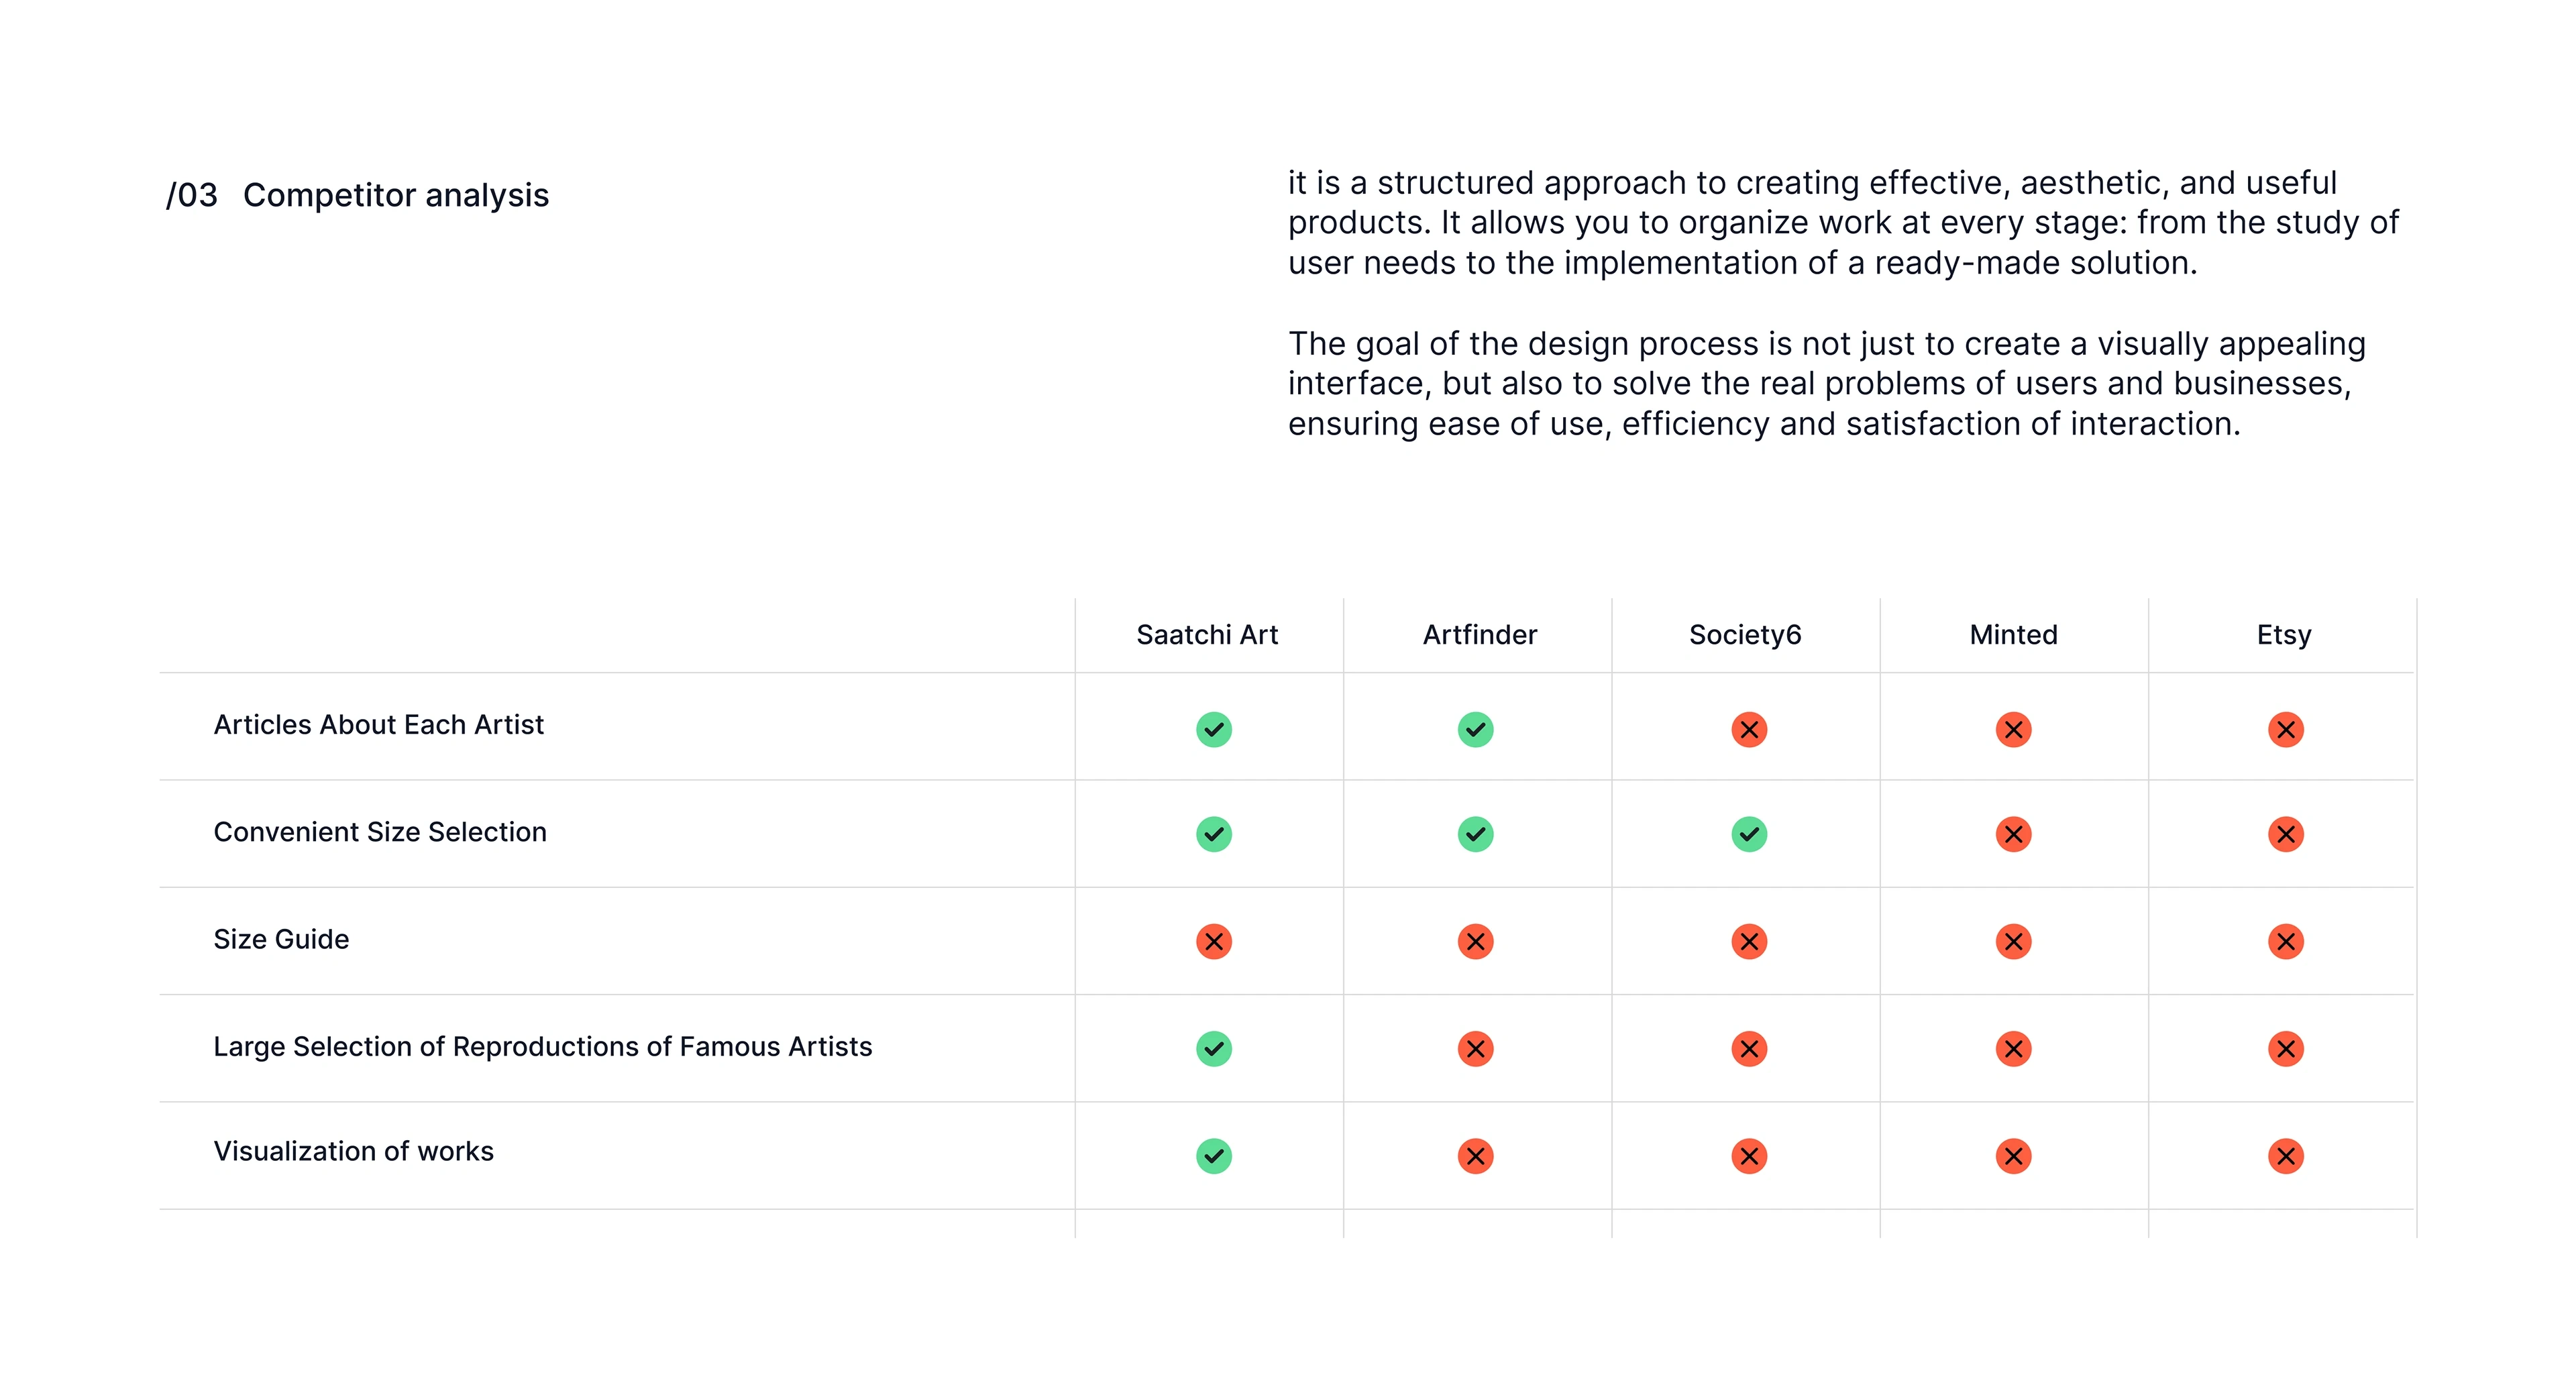
Task: Click Society6's green check for Convenient Size Selection
Action: click(1749, 834)
